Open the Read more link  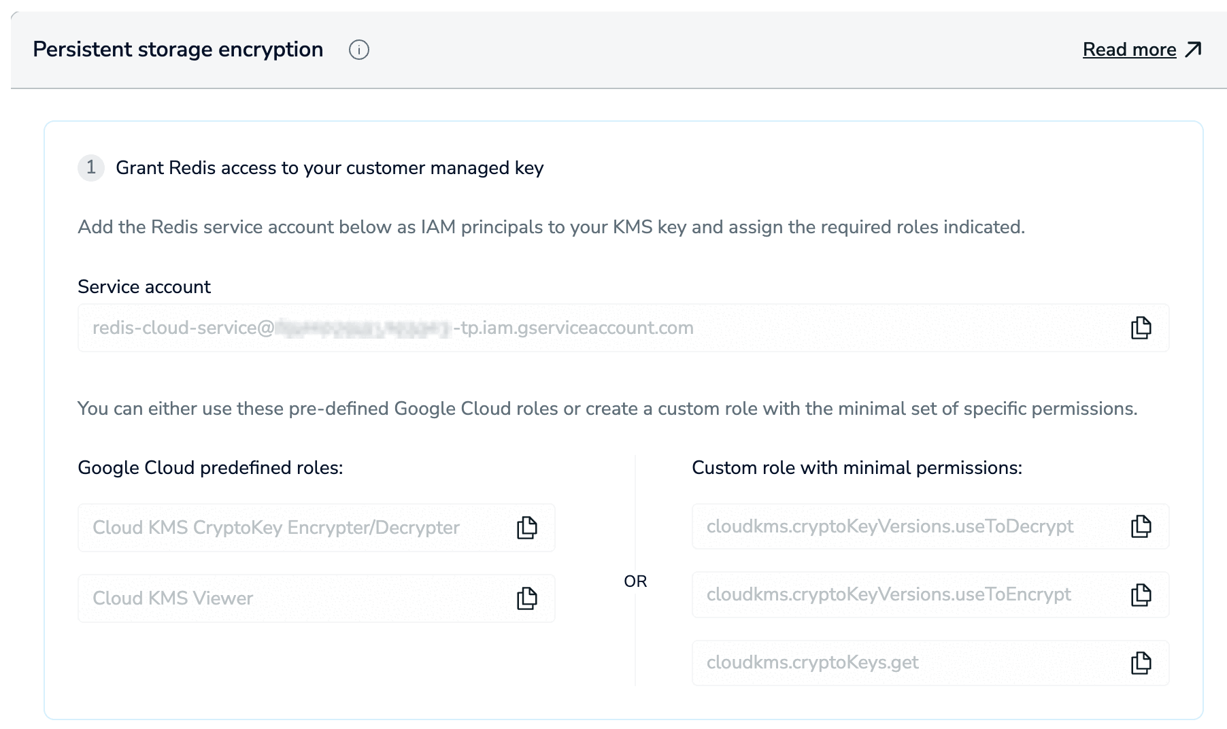1129,50
